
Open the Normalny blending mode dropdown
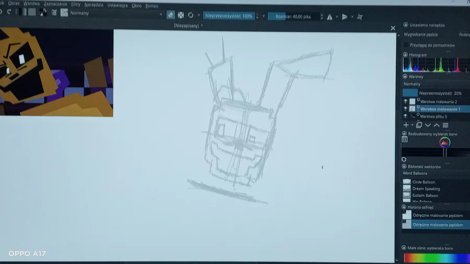(116, 14)
